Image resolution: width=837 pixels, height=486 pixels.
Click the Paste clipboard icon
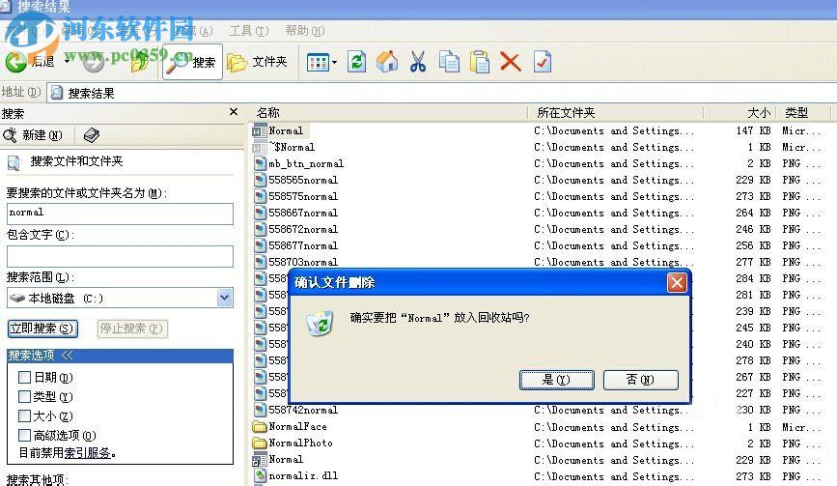coord(480,62)
